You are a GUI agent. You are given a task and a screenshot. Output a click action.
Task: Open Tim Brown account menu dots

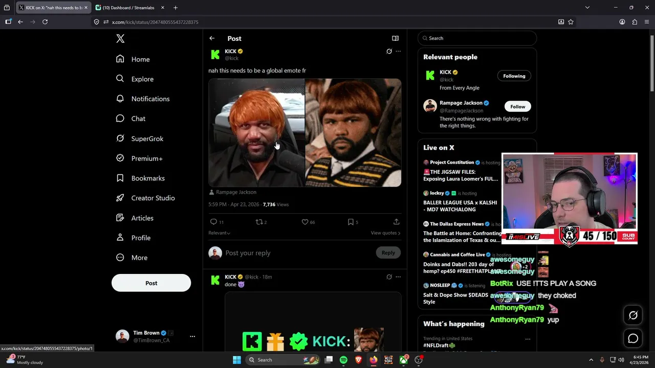[192, 336]
